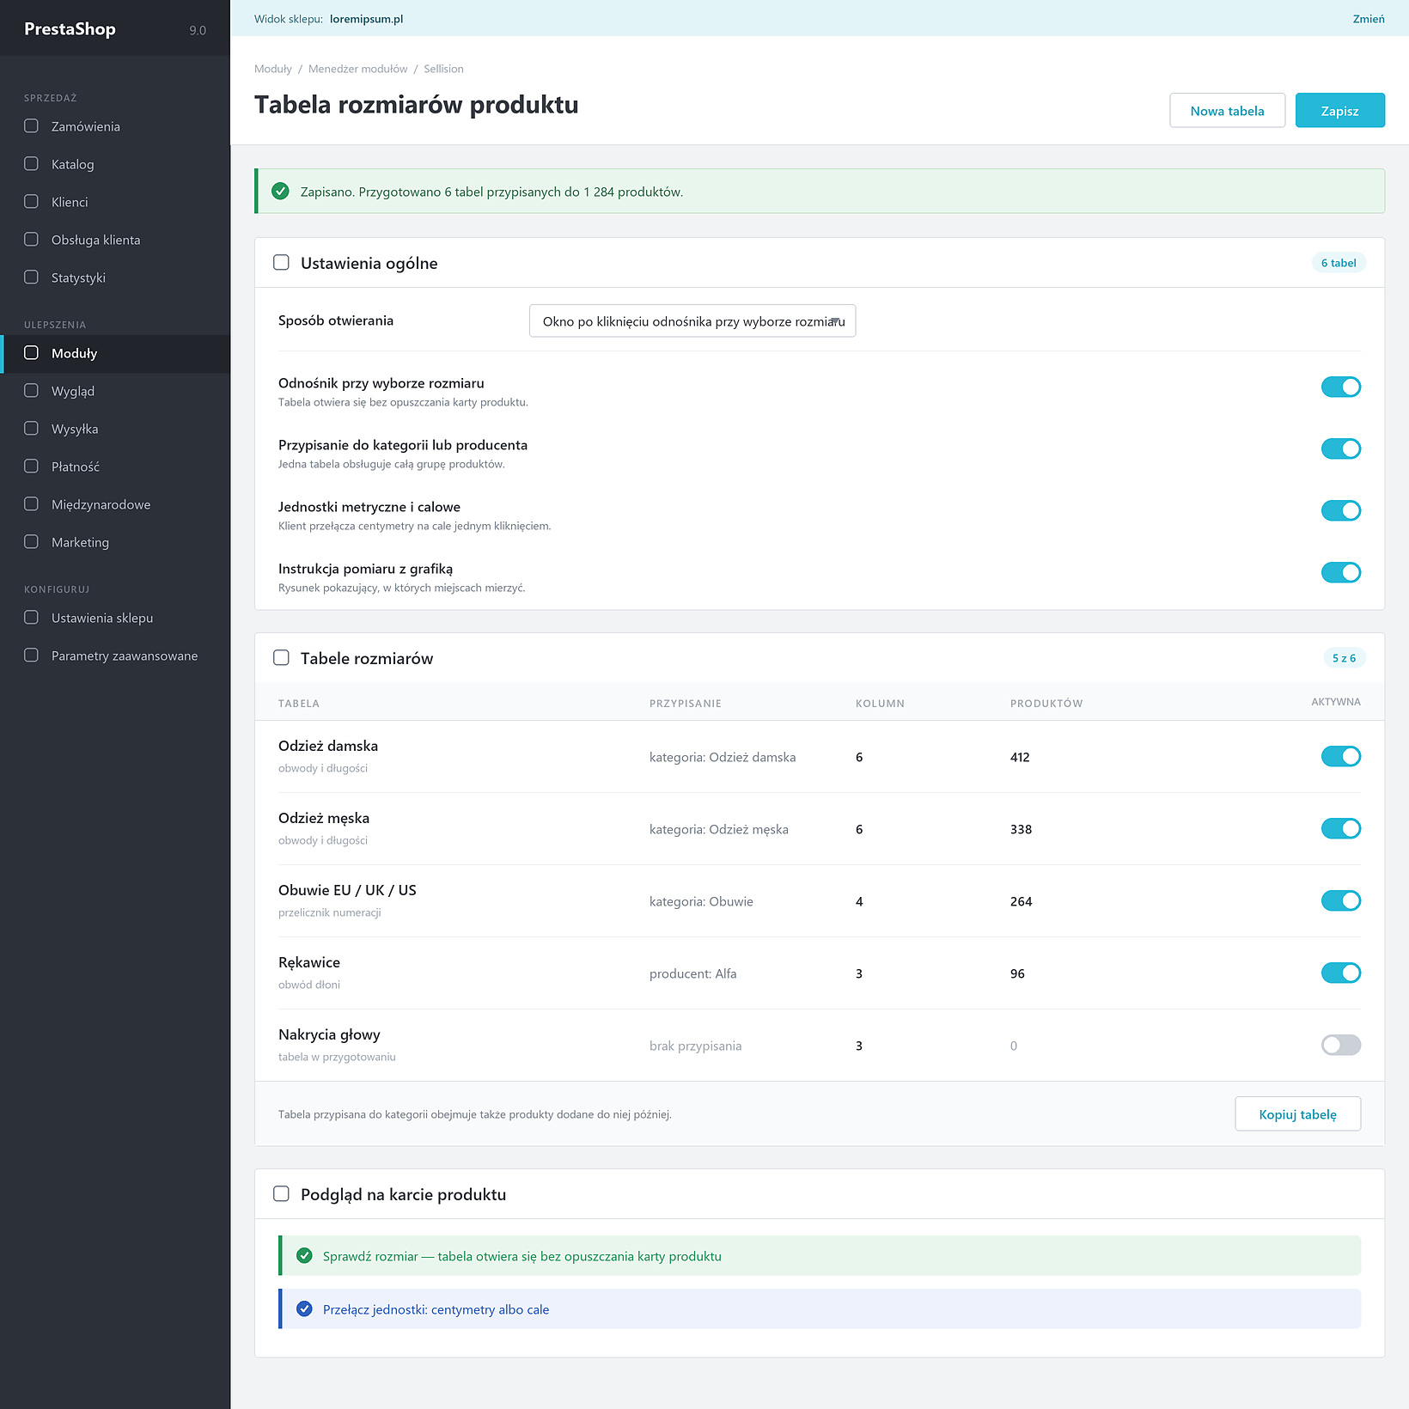Click 'brak przypisania' cell
The width and height of the screenshot is (1409, 1409).
(695, 1046)
